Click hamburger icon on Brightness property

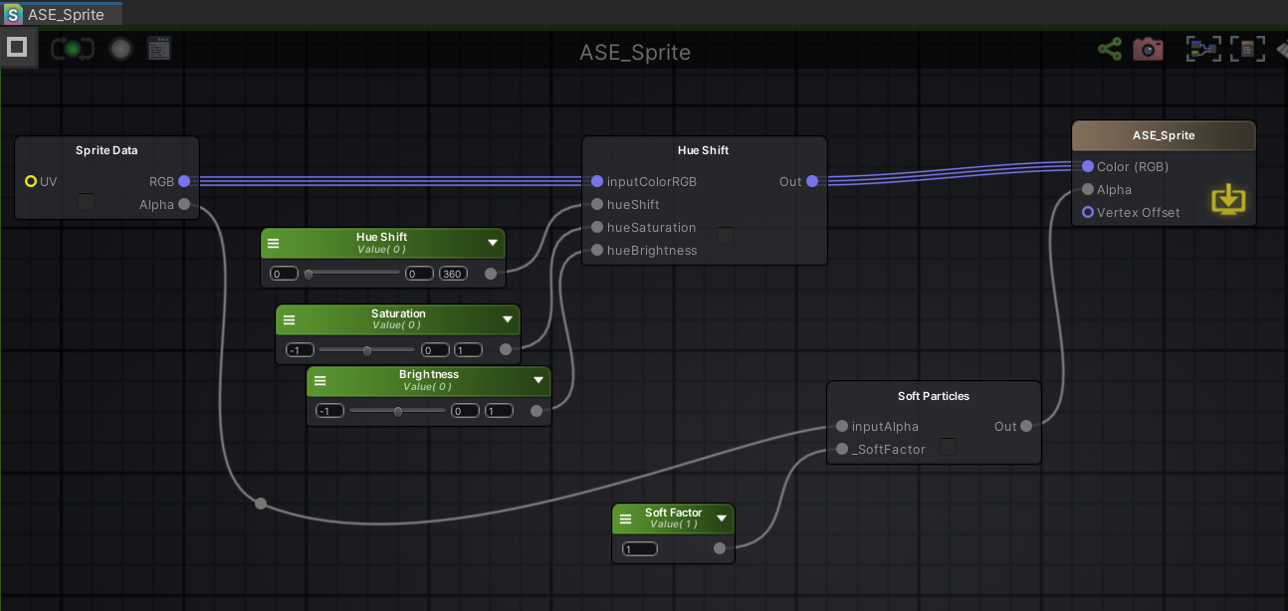click(x=320, y=381)
